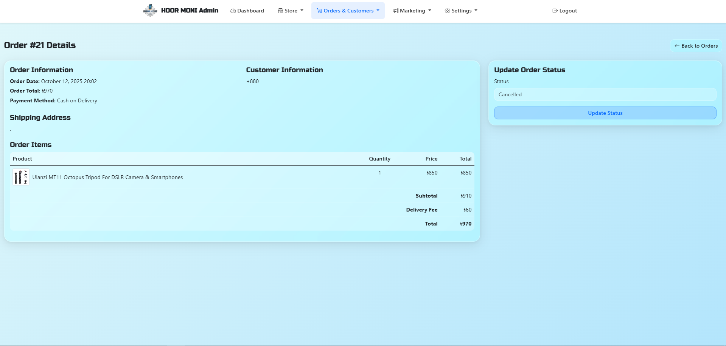726x346 pixels.
Task: Open the Status select showing Cancelled
Action: point(605,94)
